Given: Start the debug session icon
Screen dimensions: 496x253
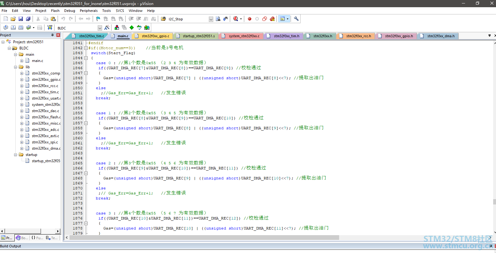Looking at the screenshot, I should pos(235,19).
